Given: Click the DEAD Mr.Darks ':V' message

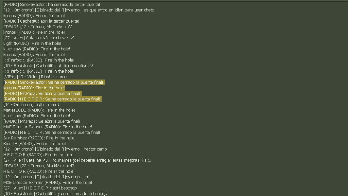Looking at the screenshot, I should (x=38, y=27).
